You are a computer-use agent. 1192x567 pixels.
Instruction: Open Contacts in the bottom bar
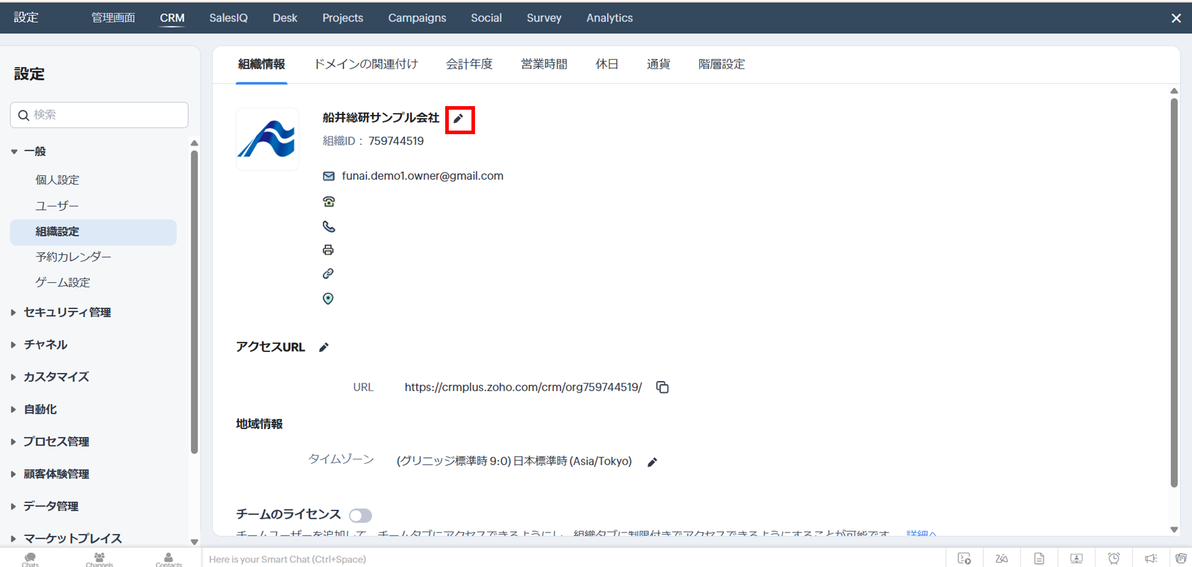[x=169, y=559]
